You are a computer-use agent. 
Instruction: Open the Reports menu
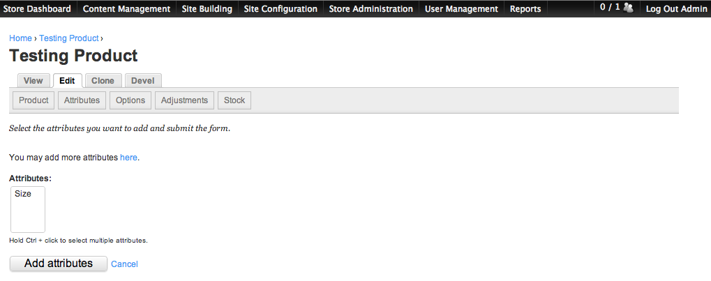(525, 8)
